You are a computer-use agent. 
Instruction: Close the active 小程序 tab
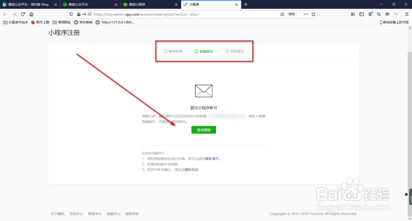236,5
